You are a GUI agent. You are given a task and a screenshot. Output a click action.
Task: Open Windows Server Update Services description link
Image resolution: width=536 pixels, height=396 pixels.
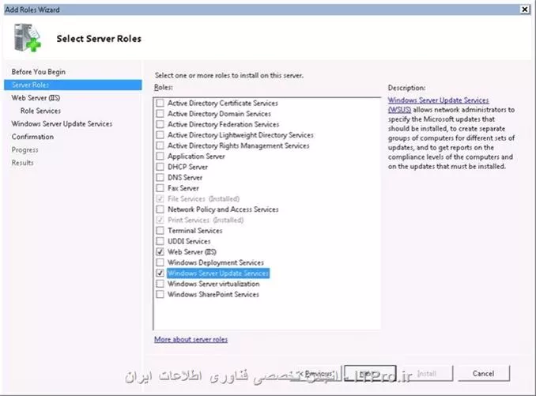438,105
